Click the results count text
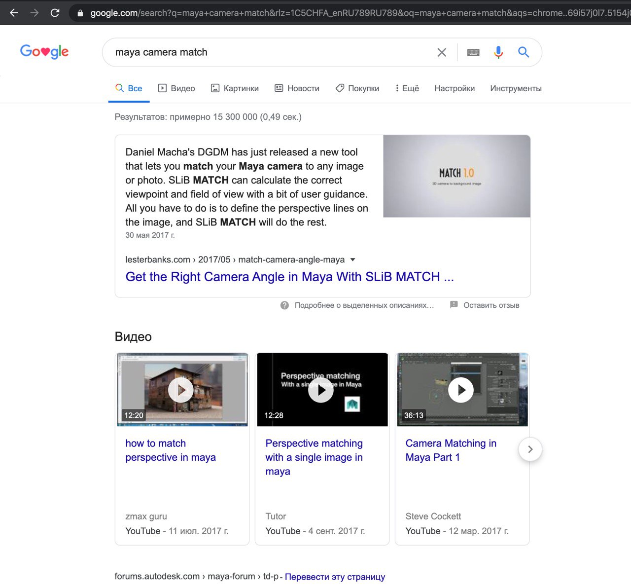The height and width of the screenshot is (587, 631). click(208, 117)
